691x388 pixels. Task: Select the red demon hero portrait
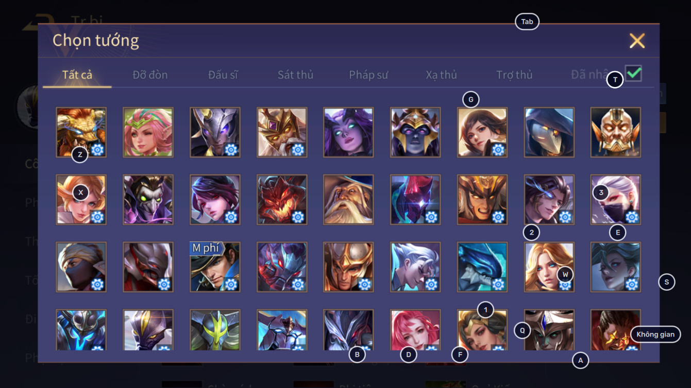[282, 200]
